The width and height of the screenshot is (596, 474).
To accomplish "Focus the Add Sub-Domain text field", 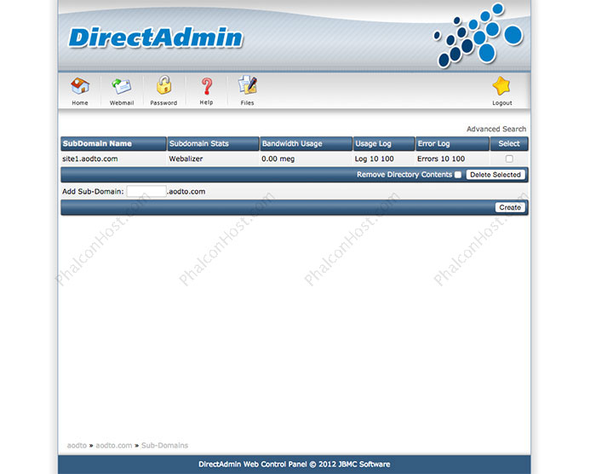I will pos(146,191).
